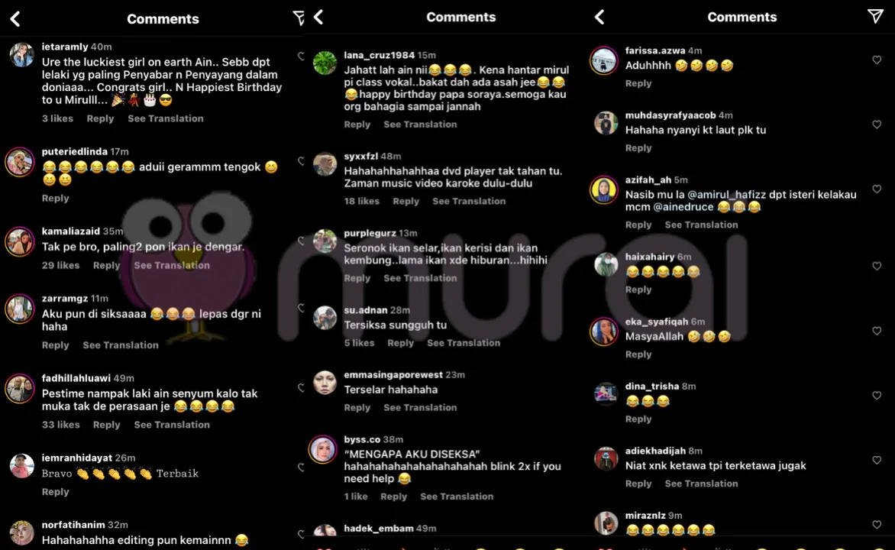This screenshot has height=550, width=895.
Task: Like farissa.azwa's comment with the heart
Action: click(877, 60)
